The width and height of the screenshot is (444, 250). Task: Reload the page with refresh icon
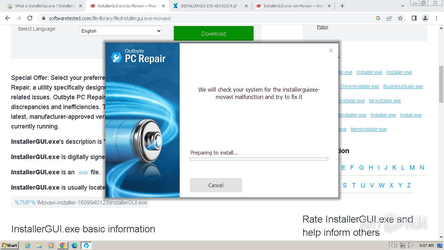tap(30, 18)
